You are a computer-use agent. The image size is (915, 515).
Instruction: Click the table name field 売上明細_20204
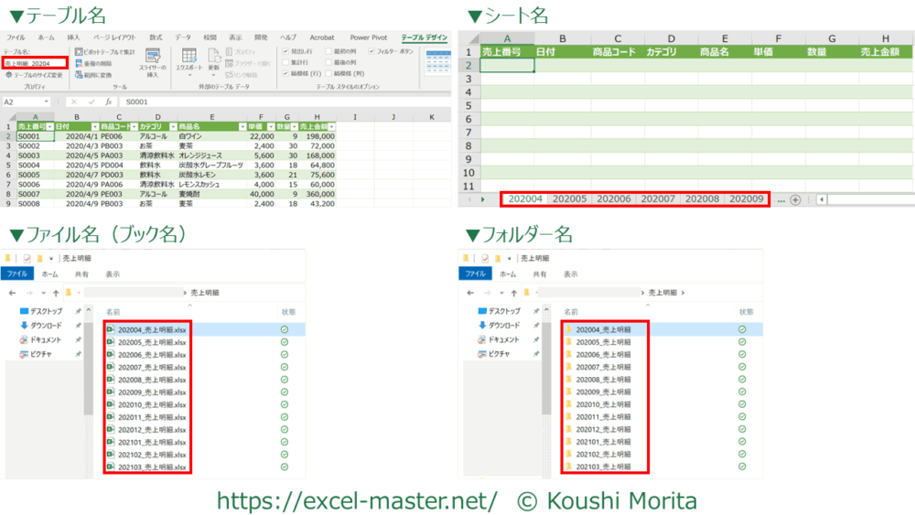(x=33, y=63)
